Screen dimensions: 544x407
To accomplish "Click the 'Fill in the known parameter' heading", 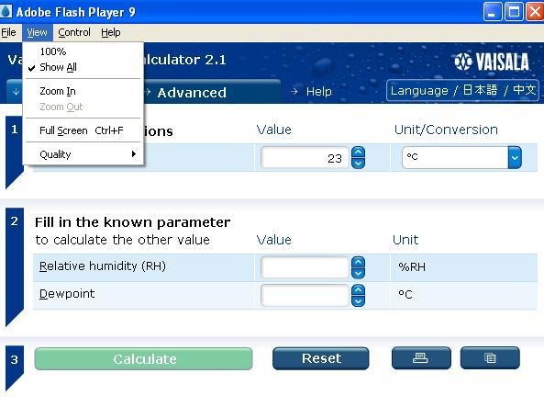I will [132, 222].
